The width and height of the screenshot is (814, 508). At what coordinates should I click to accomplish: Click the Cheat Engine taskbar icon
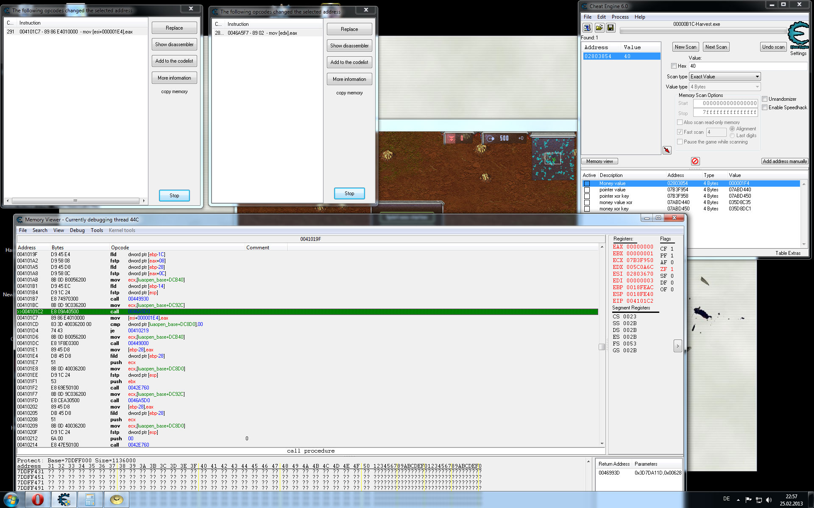[64, 500]
